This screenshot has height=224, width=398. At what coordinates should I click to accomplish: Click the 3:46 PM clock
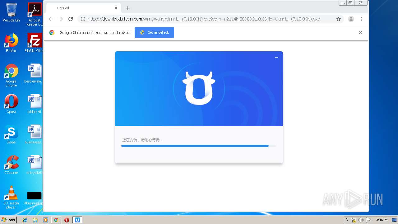click(382, 220)
